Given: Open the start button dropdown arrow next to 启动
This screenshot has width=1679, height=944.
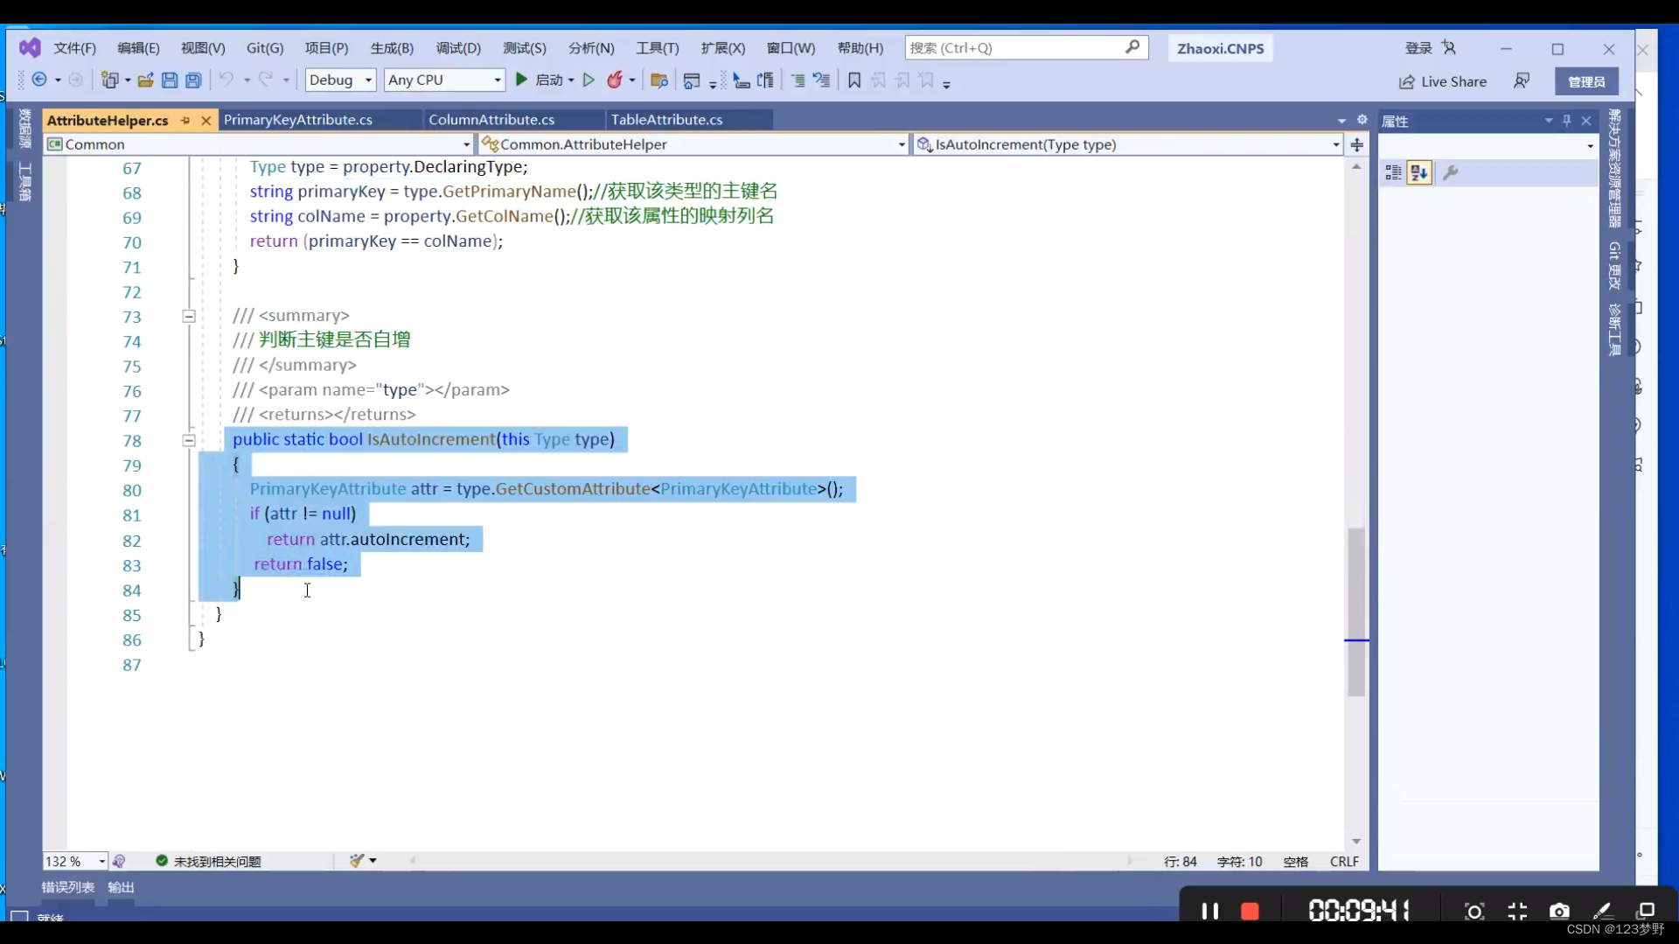Looking at the screenshot, I should (x=571, y=80).
